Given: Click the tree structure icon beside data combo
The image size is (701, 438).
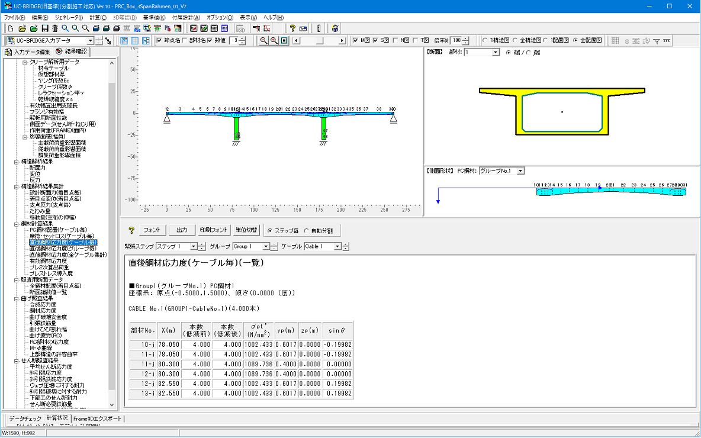Looking at the screenshot, I should click(108, 41).
